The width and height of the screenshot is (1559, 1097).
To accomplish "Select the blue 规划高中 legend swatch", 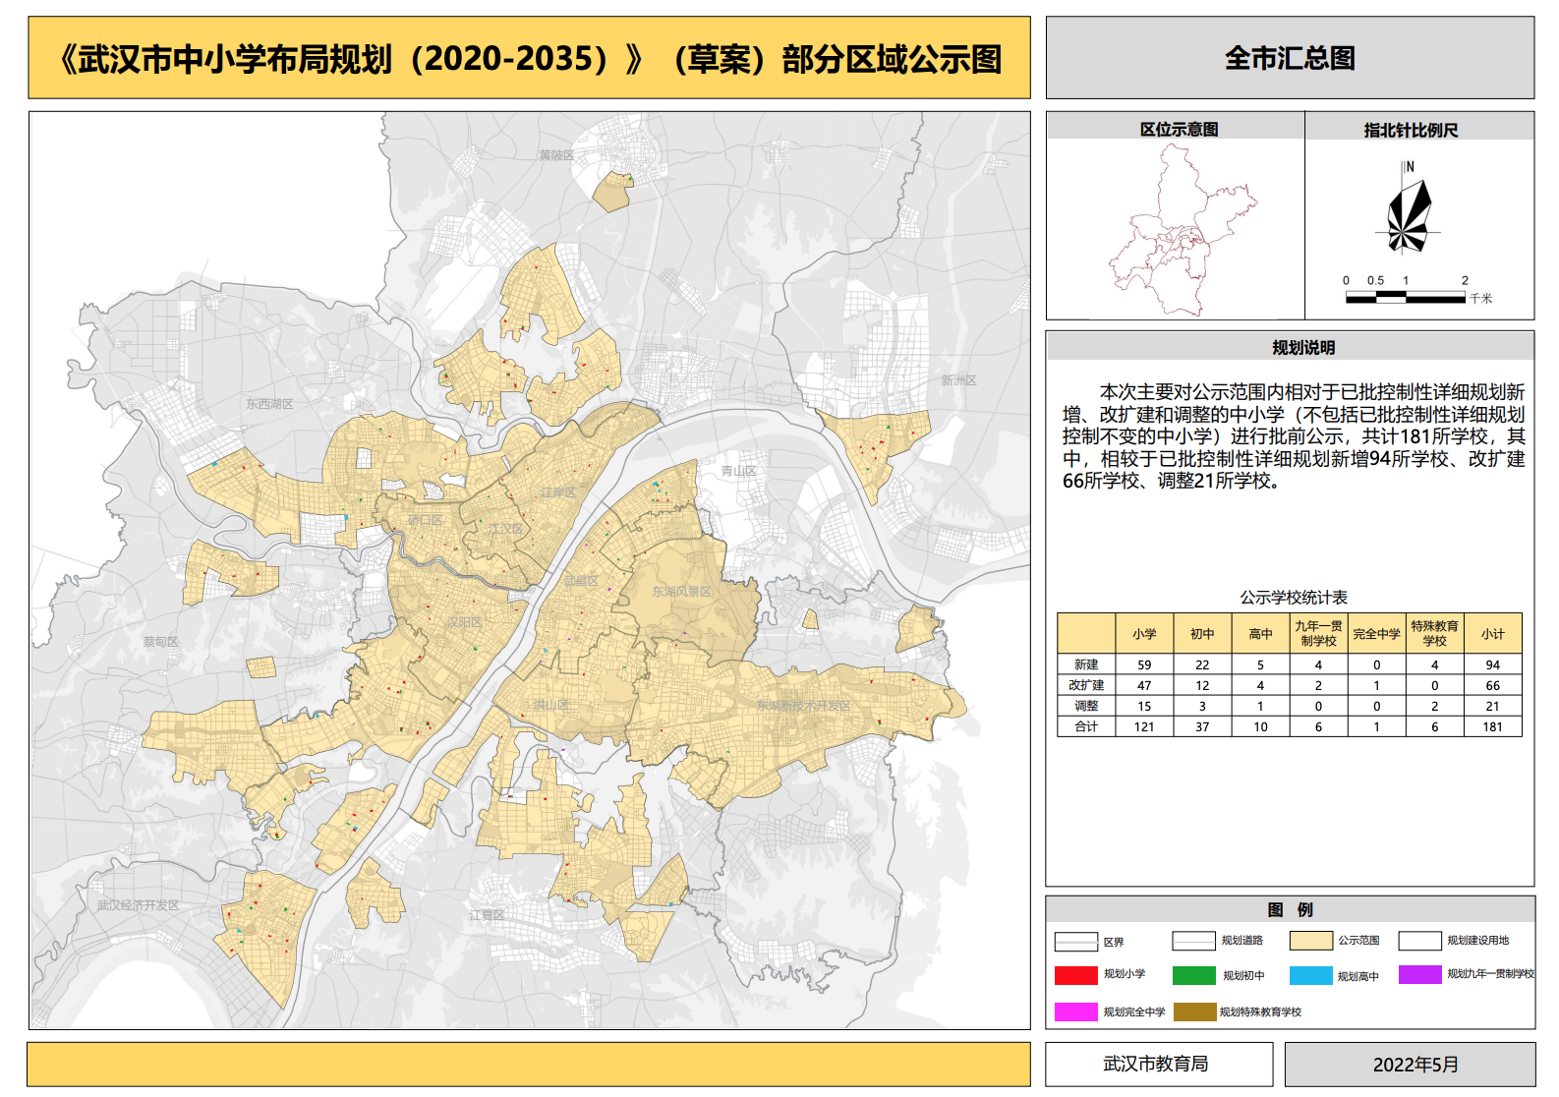I will 1310,975.
